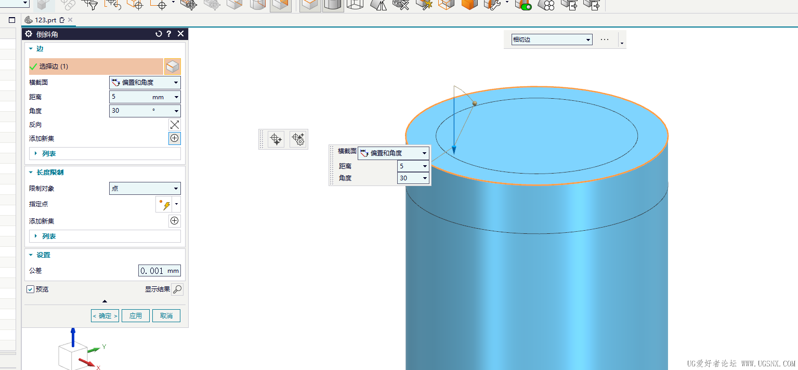Click the 显示结果 magnifier icon
Viewport: 798px width, 370px height.
click(x=177, y=289)
